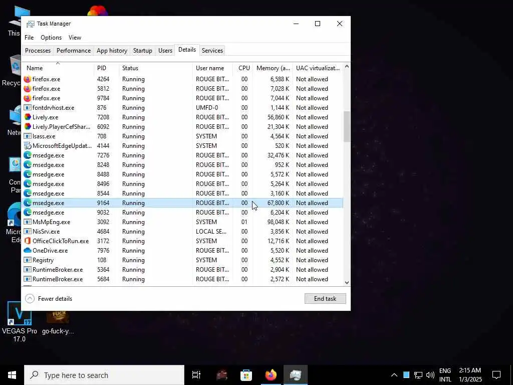This screenshot has height=385, width=513.
Task: Switch to the Performance tab
Action: pyautogui.click(x=74, y=51)
